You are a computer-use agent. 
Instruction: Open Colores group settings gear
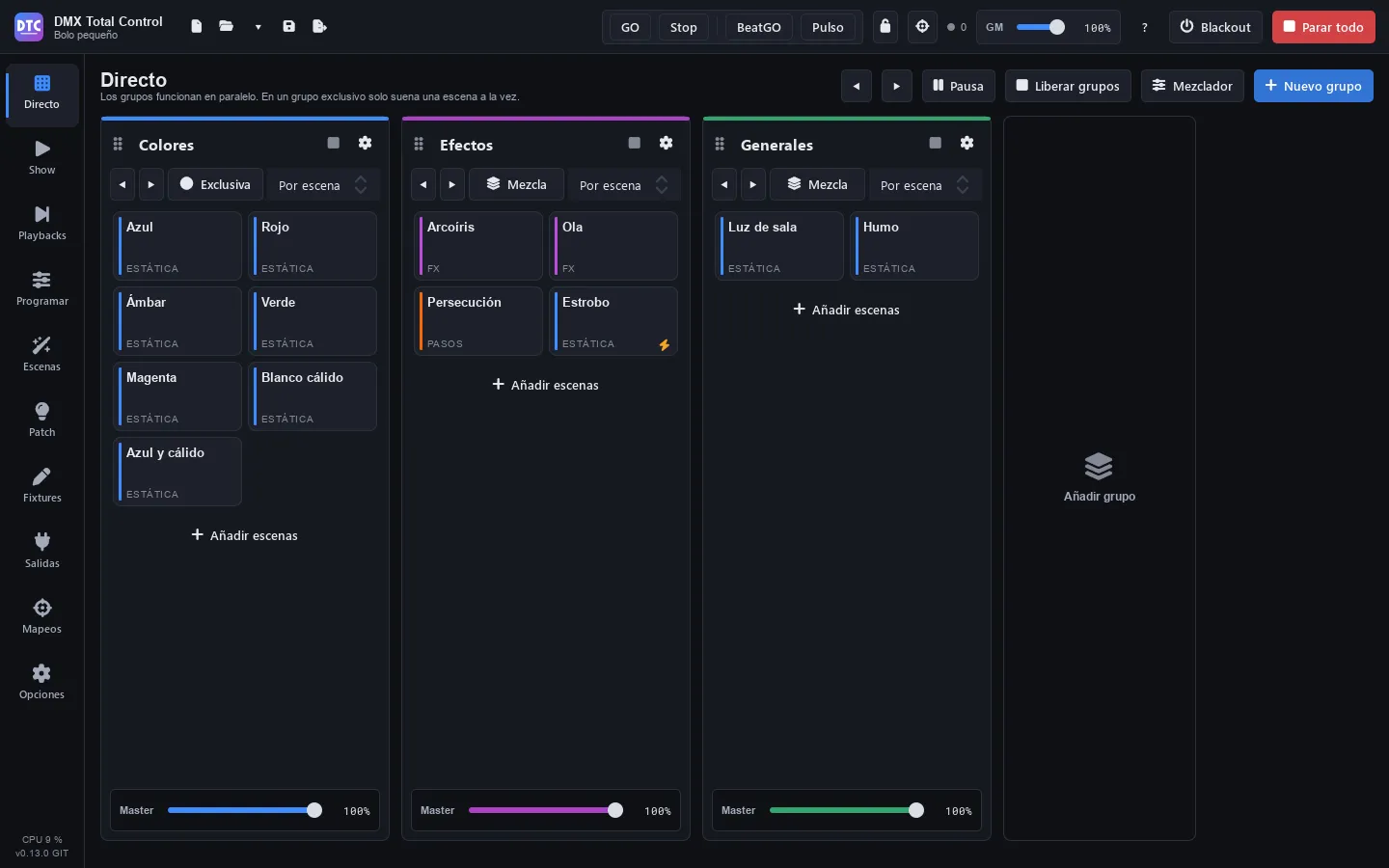366,143
